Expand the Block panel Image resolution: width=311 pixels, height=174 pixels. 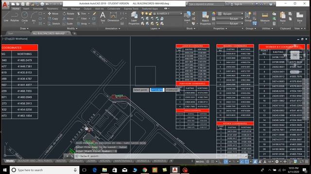click(191, 29)
